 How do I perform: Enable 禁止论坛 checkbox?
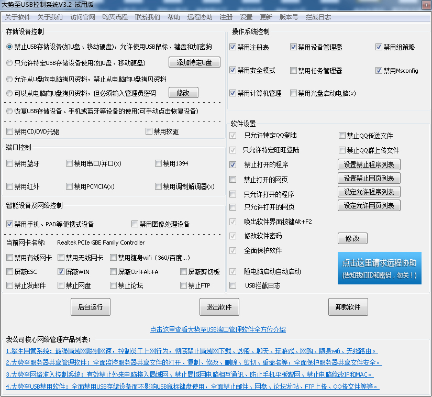[x=113, y=285]
